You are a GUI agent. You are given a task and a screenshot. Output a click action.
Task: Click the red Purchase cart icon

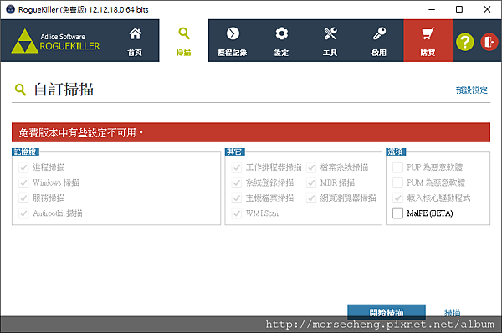tap(428, 41)
